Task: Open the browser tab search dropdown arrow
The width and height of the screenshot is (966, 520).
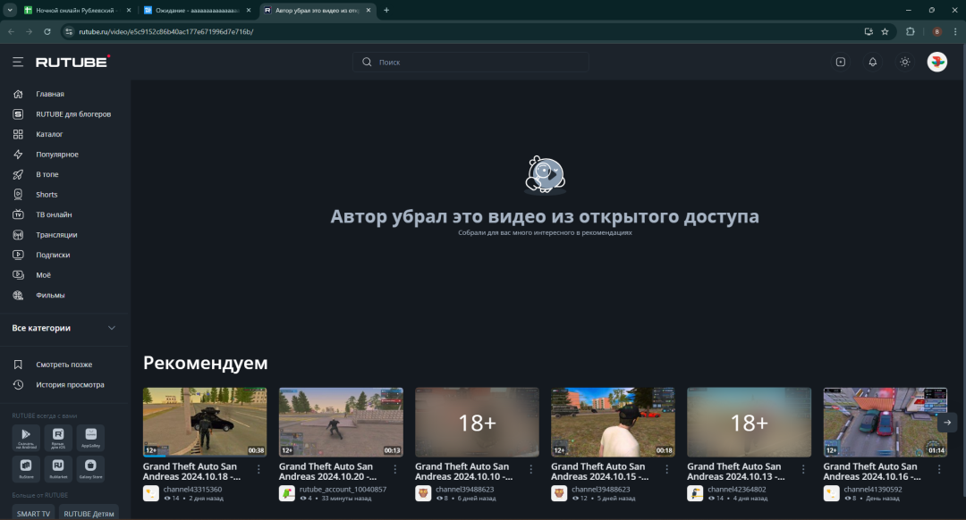Action: point(10,10)
